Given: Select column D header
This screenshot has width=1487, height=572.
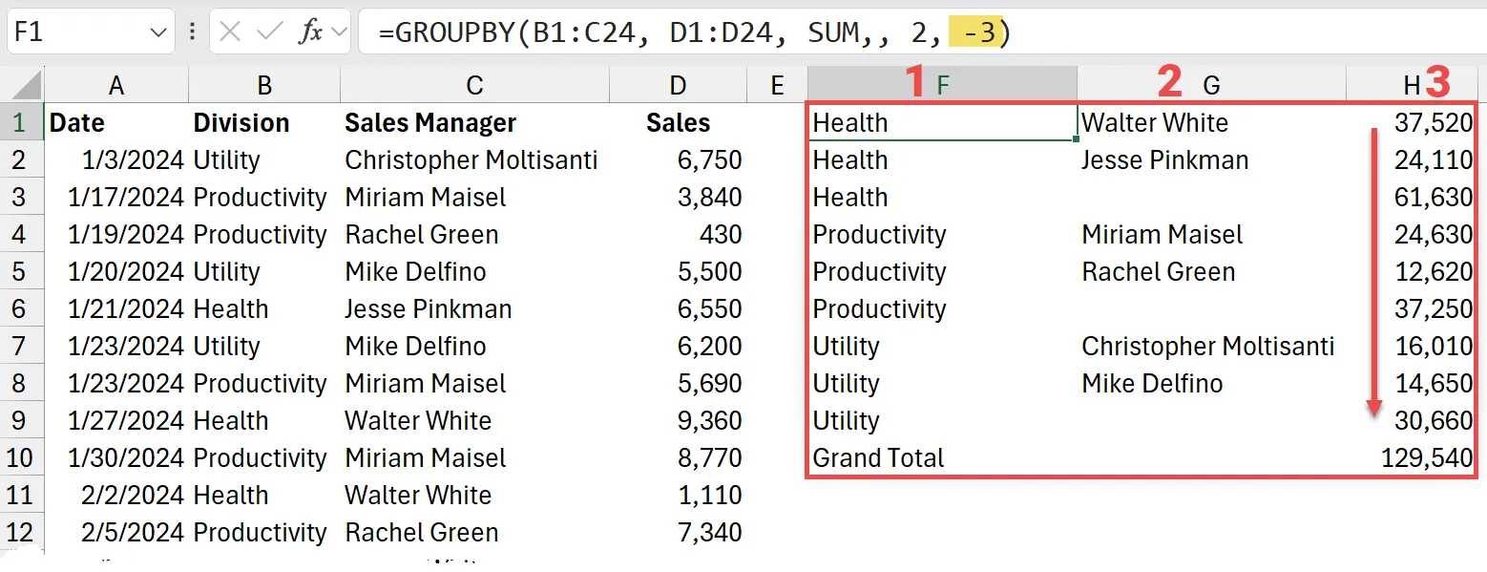Looking at the screenshot, I should pos(677,86).
